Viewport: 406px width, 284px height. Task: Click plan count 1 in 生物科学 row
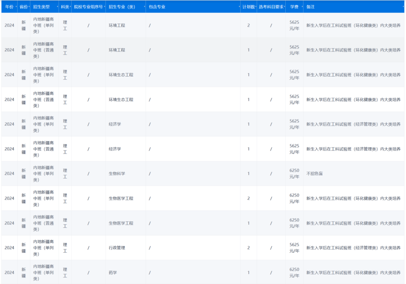tap(248, 174)
